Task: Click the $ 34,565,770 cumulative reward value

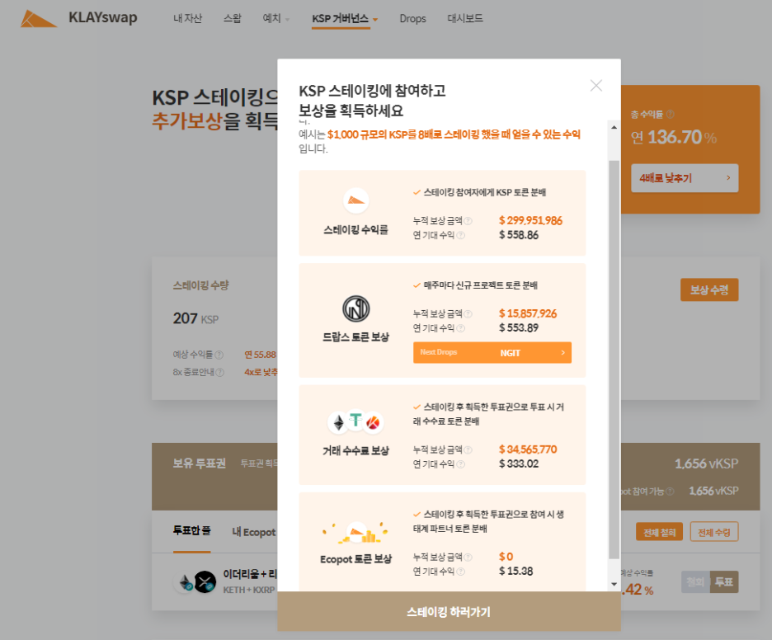Action: tap(528, 449)
